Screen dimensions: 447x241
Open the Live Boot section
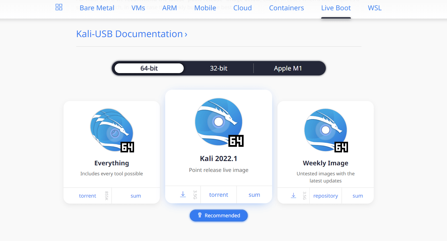[336, 8]
